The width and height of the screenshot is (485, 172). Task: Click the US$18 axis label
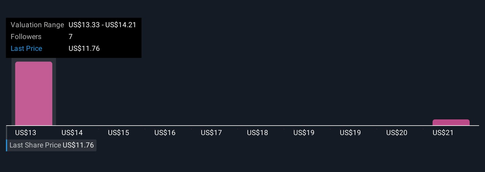257,133
